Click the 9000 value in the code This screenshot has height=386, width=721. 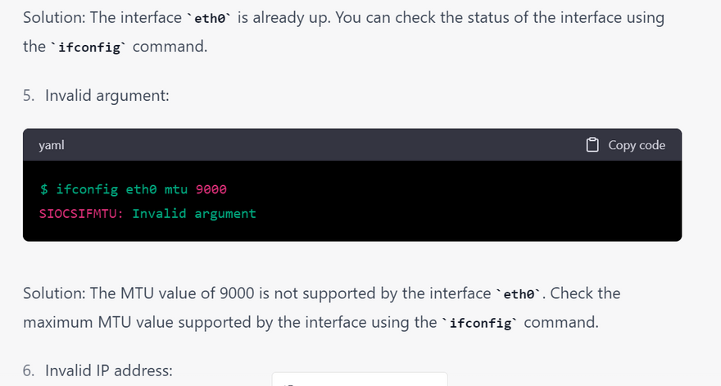point(211,189)
